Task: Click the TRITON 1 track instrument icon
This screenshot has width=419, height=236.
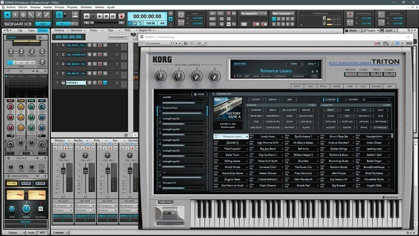Action: [x=63, y=83]
